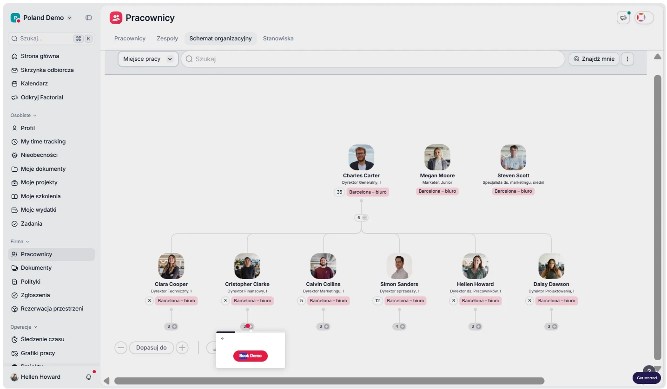667x389 pixels.
Task: Open Moje dokumenty folder icon
Action: [x=14, y=169]
